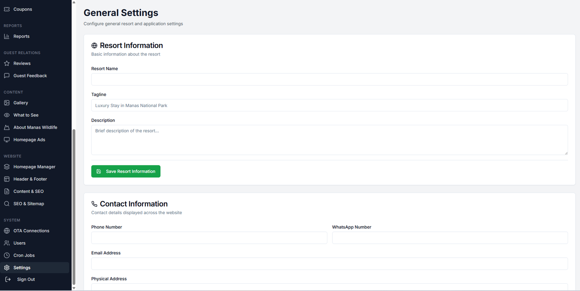Open About Manas Wildlife page
Image resolution: width=580 pixels, height=291 pixels.
tap(35, 127)
